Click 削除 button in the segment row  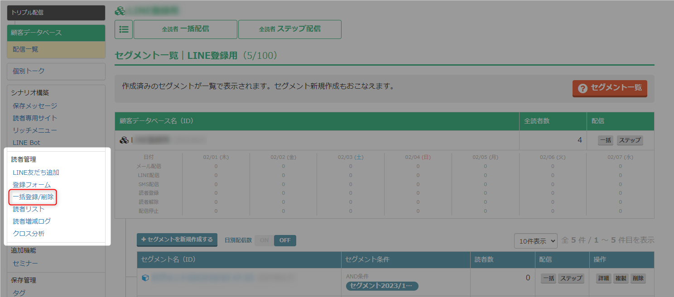(x=637, y=278)
